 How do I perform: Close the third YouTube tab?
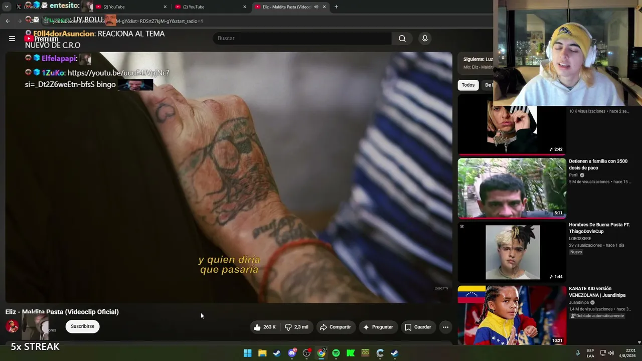click(245, 7)
